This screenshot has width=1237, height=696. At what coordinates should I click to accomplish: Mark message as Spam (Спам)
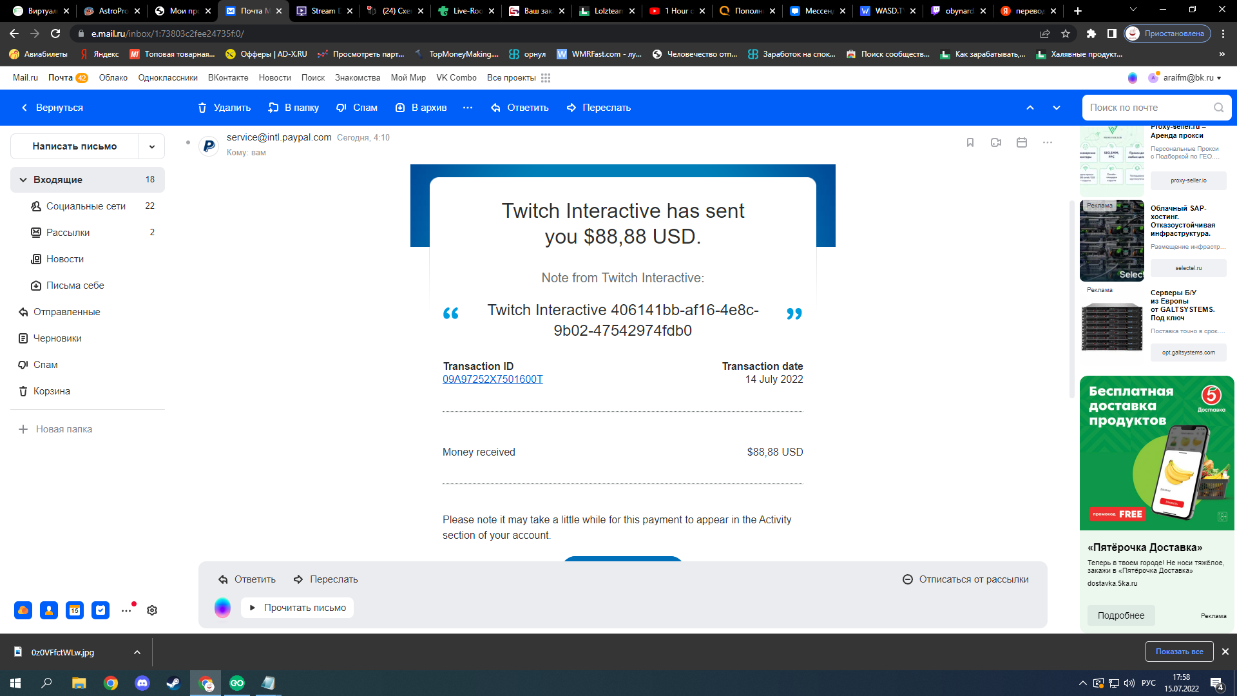click(x=356, y=108)
